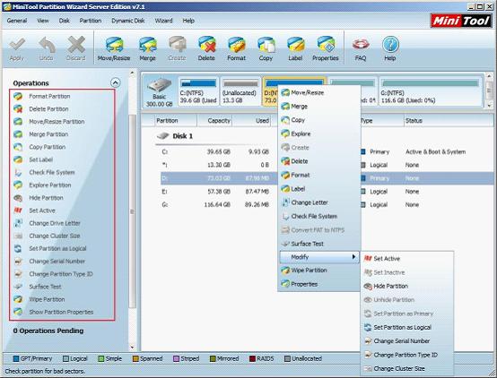Click Change Partition Type ID in Operations panel

(61, 274)
